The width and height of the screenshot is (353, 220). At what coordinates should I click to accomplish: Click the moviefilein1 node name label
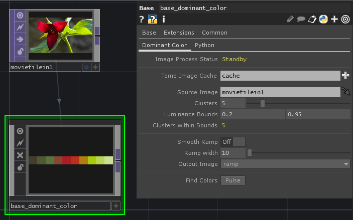pyautogui.click(x=45, y=67)
